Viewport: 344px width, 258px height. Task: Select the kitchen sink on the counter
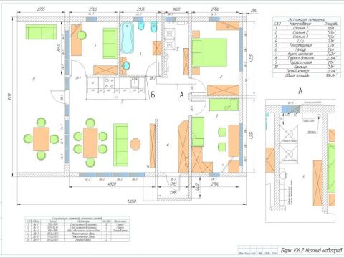(x=135, y=82)
